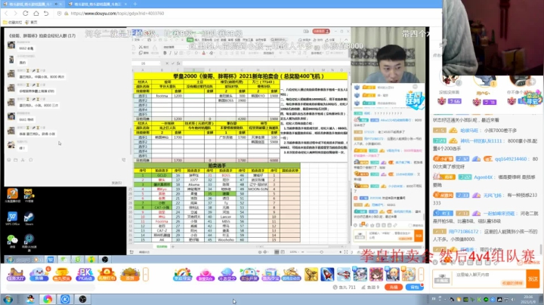The image size is (544, 305).
Task: Select the Footma cell in auction list
Action: pos(162,221)
